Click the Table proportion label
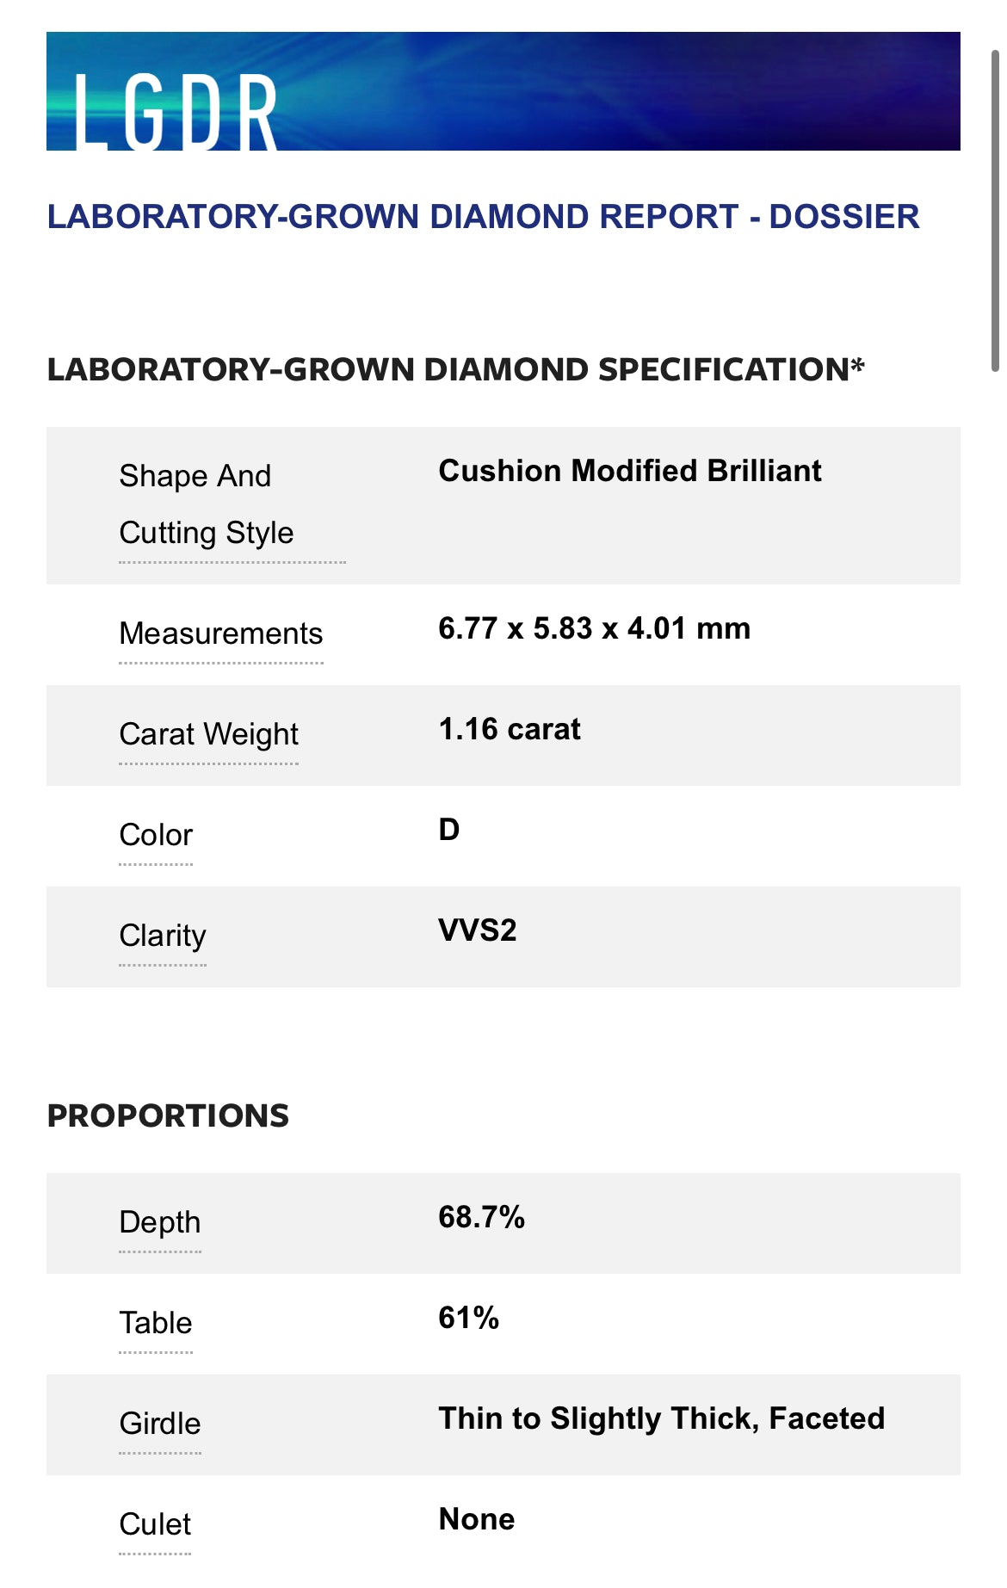The width and height of the screenshot is (1007, 1588). click(x=156, y=1324)
